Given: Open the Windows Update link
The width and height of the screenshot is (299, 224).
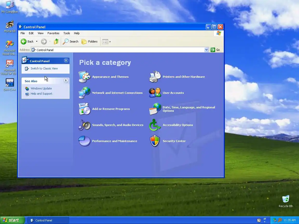Looking at the screenshot, I should click(41, 88).
